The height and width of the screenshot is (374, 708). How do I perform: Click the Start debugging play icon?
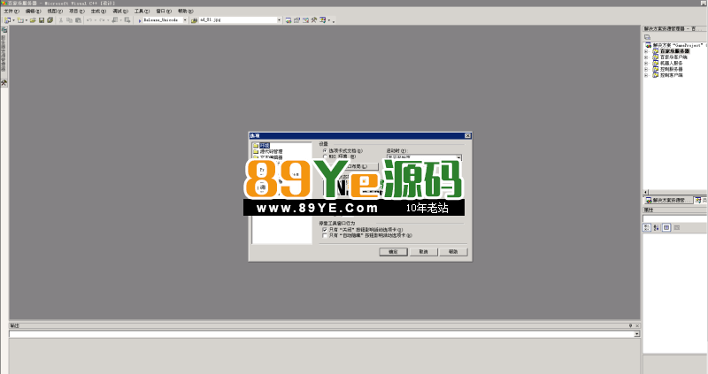pyautogui.click(x=140, y=20)
